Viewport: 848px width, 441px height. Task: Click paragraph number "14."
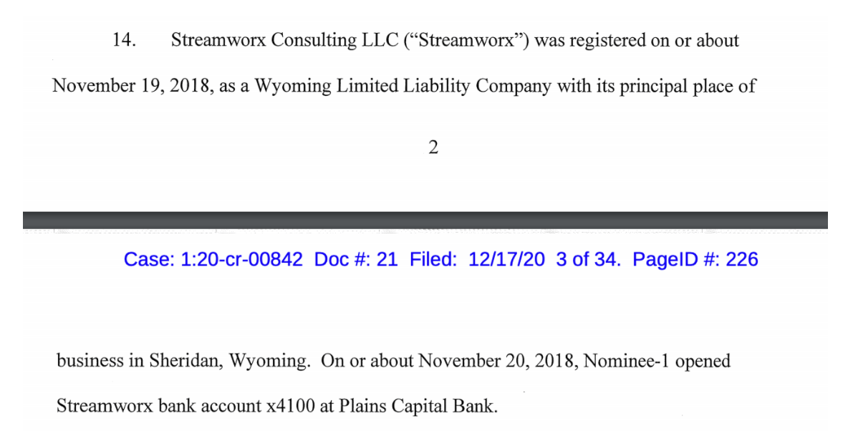(124, 41)
